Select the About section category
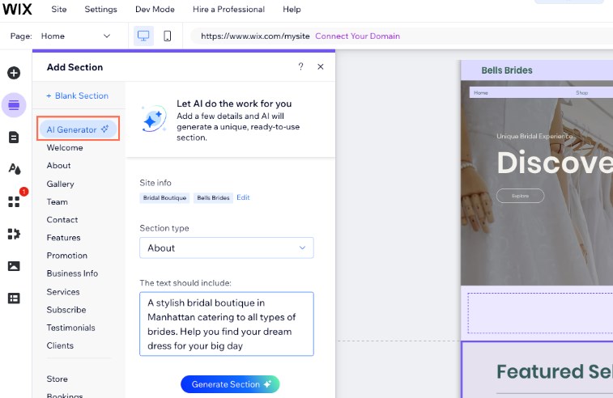The width and height of the screenshot is (613, 398). 58,166
